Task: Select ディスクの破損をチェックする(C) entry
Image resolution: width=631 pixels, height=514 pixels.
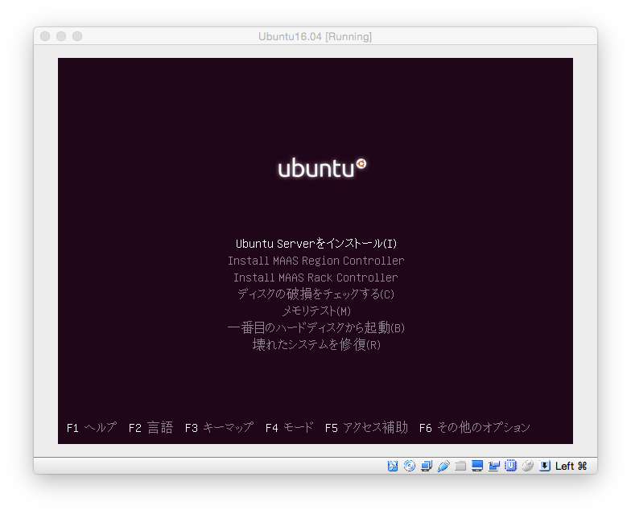Action: (315, 294)
